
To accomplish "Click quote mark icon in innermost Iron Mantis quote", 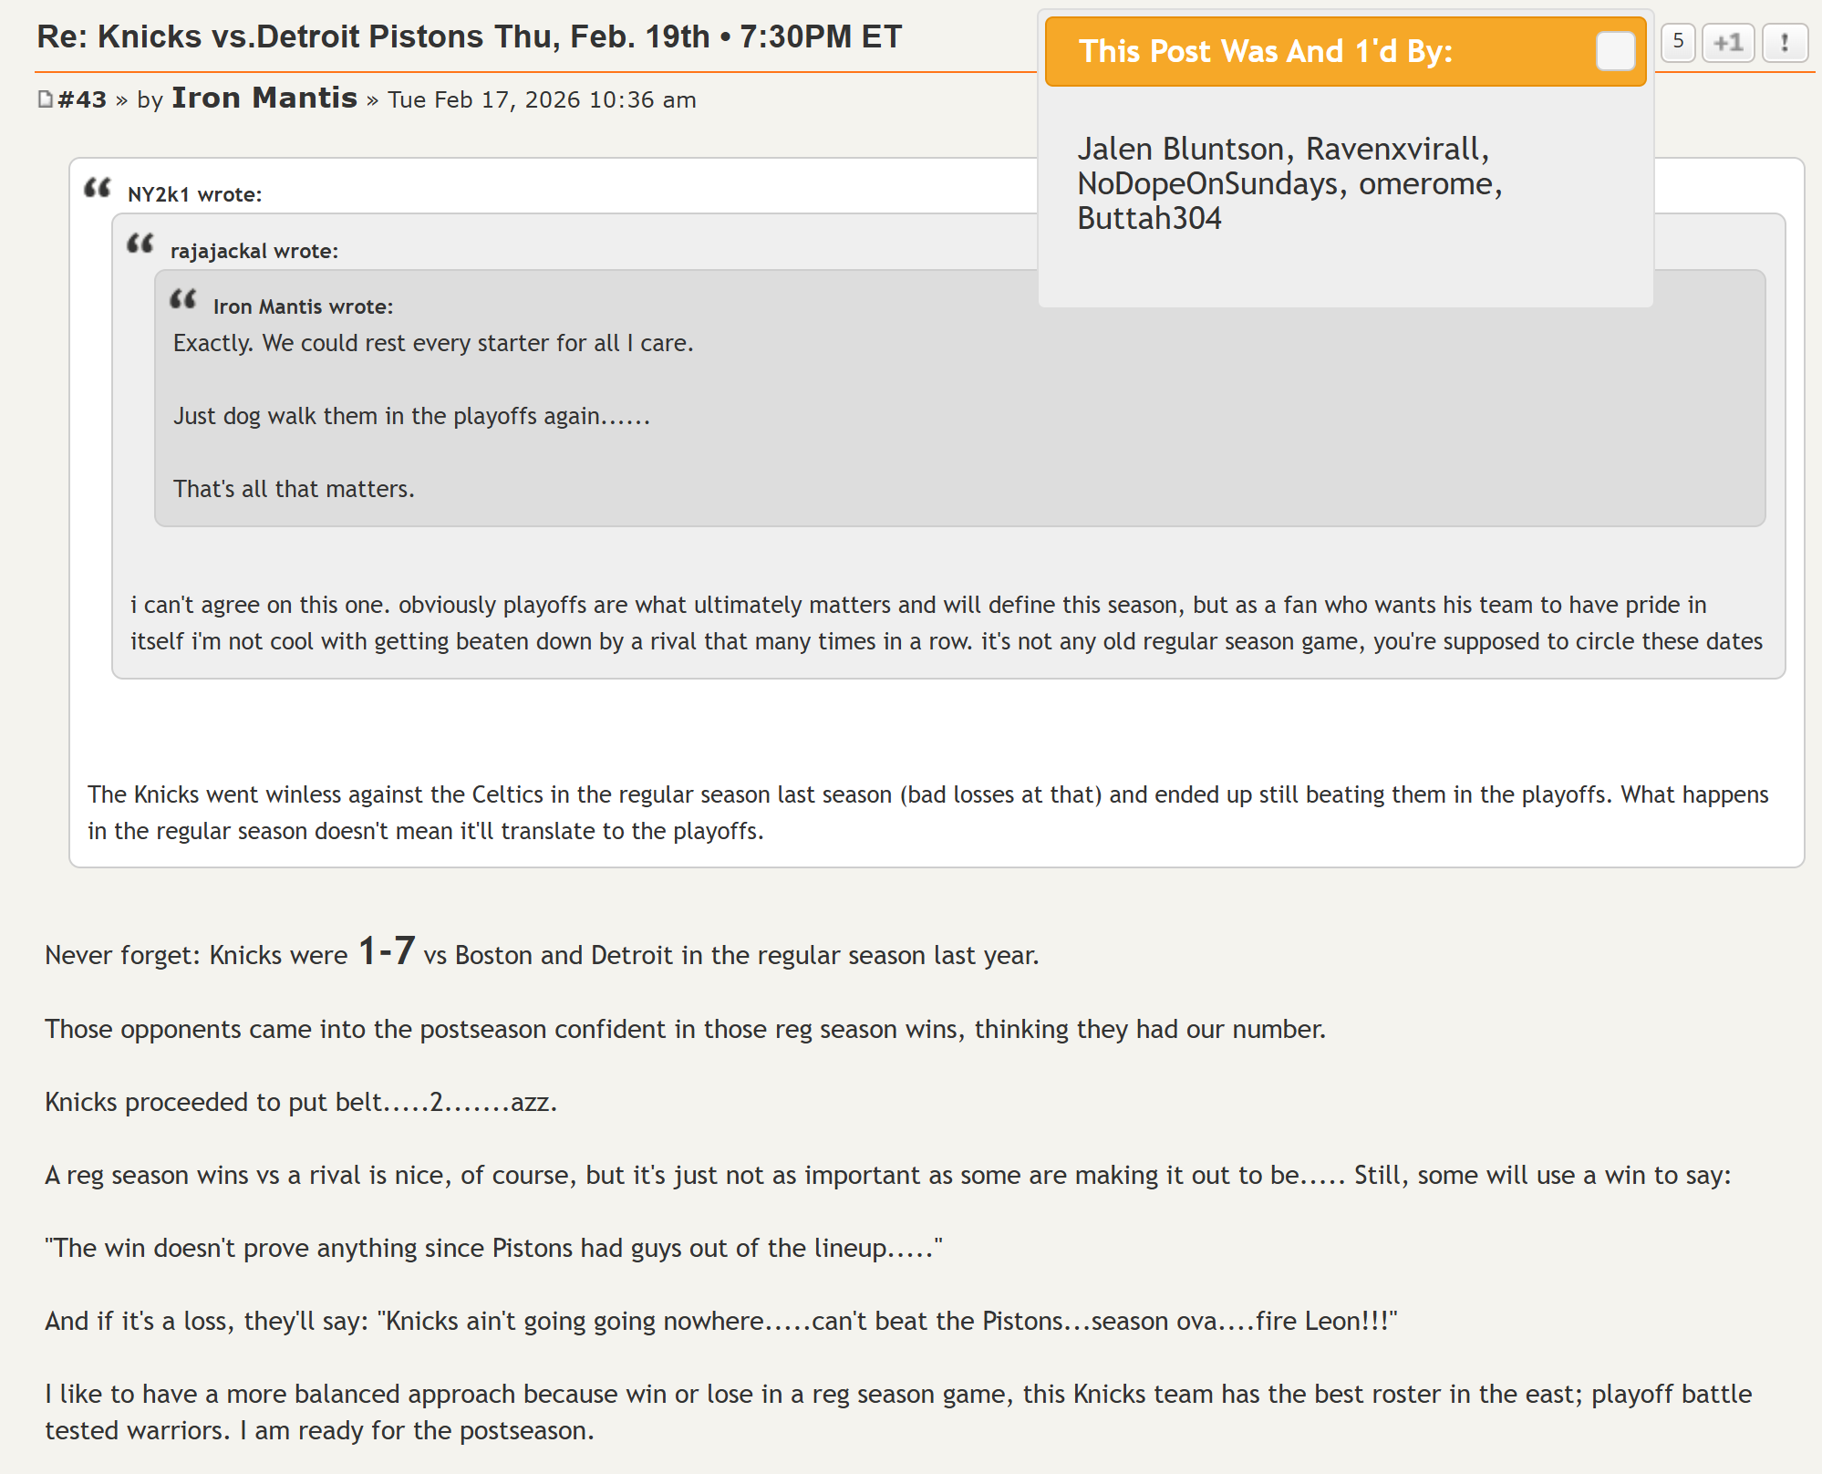I will pos(183,299).
